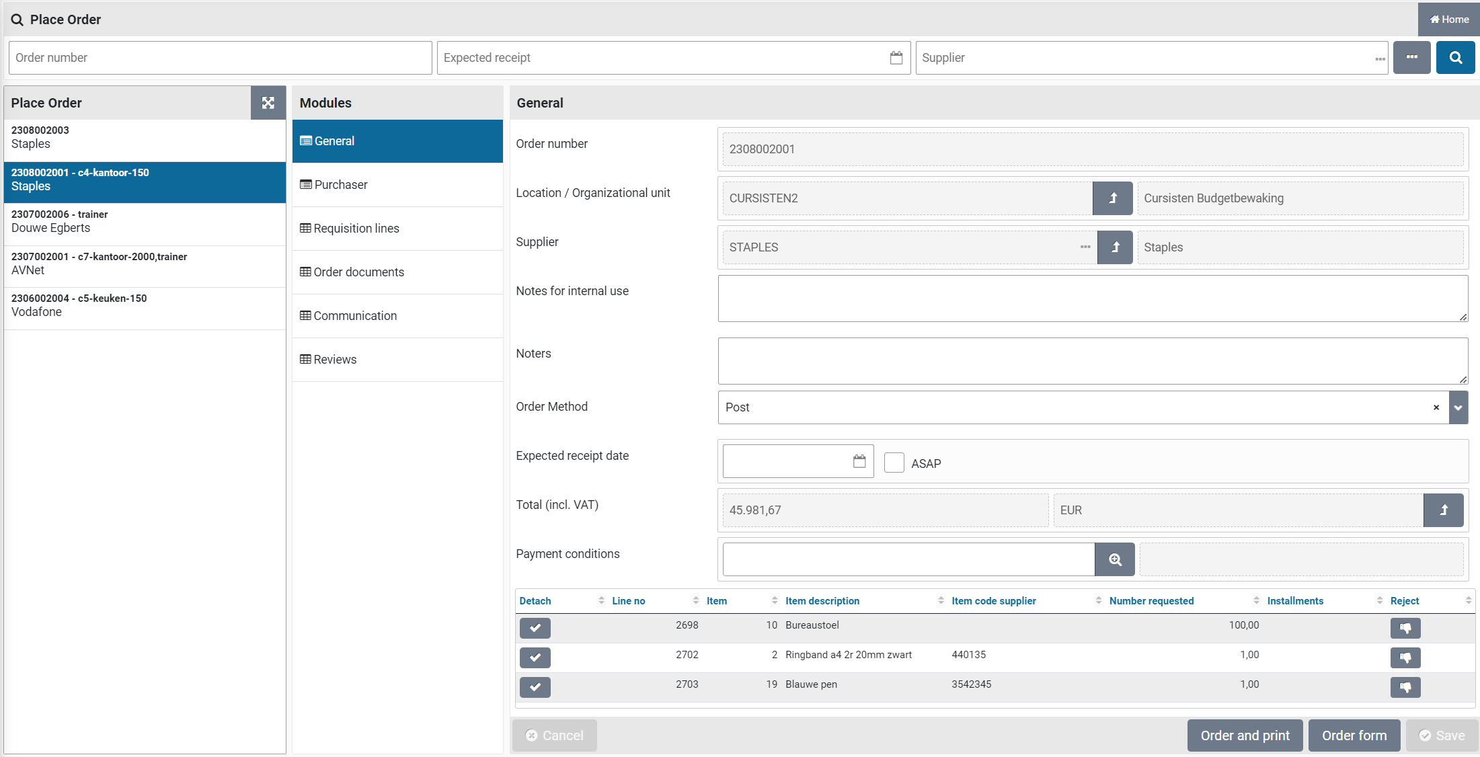Click the blue search magnifier button
This screenshot has width=1480, height=757.
point(1455,58)
